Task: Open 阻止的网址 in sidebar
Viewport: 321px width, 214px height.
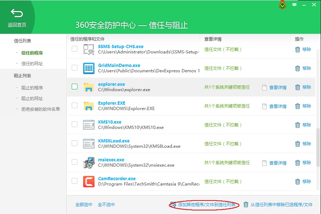Action: [x=32, y=99]
